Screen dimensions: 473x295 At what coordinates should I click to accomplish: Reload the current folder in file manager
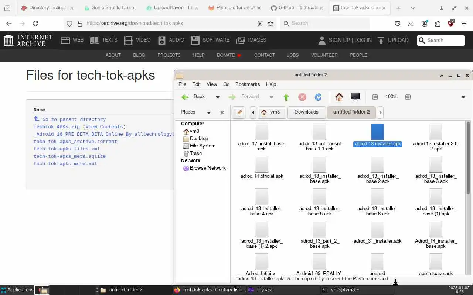pos(318,97)
